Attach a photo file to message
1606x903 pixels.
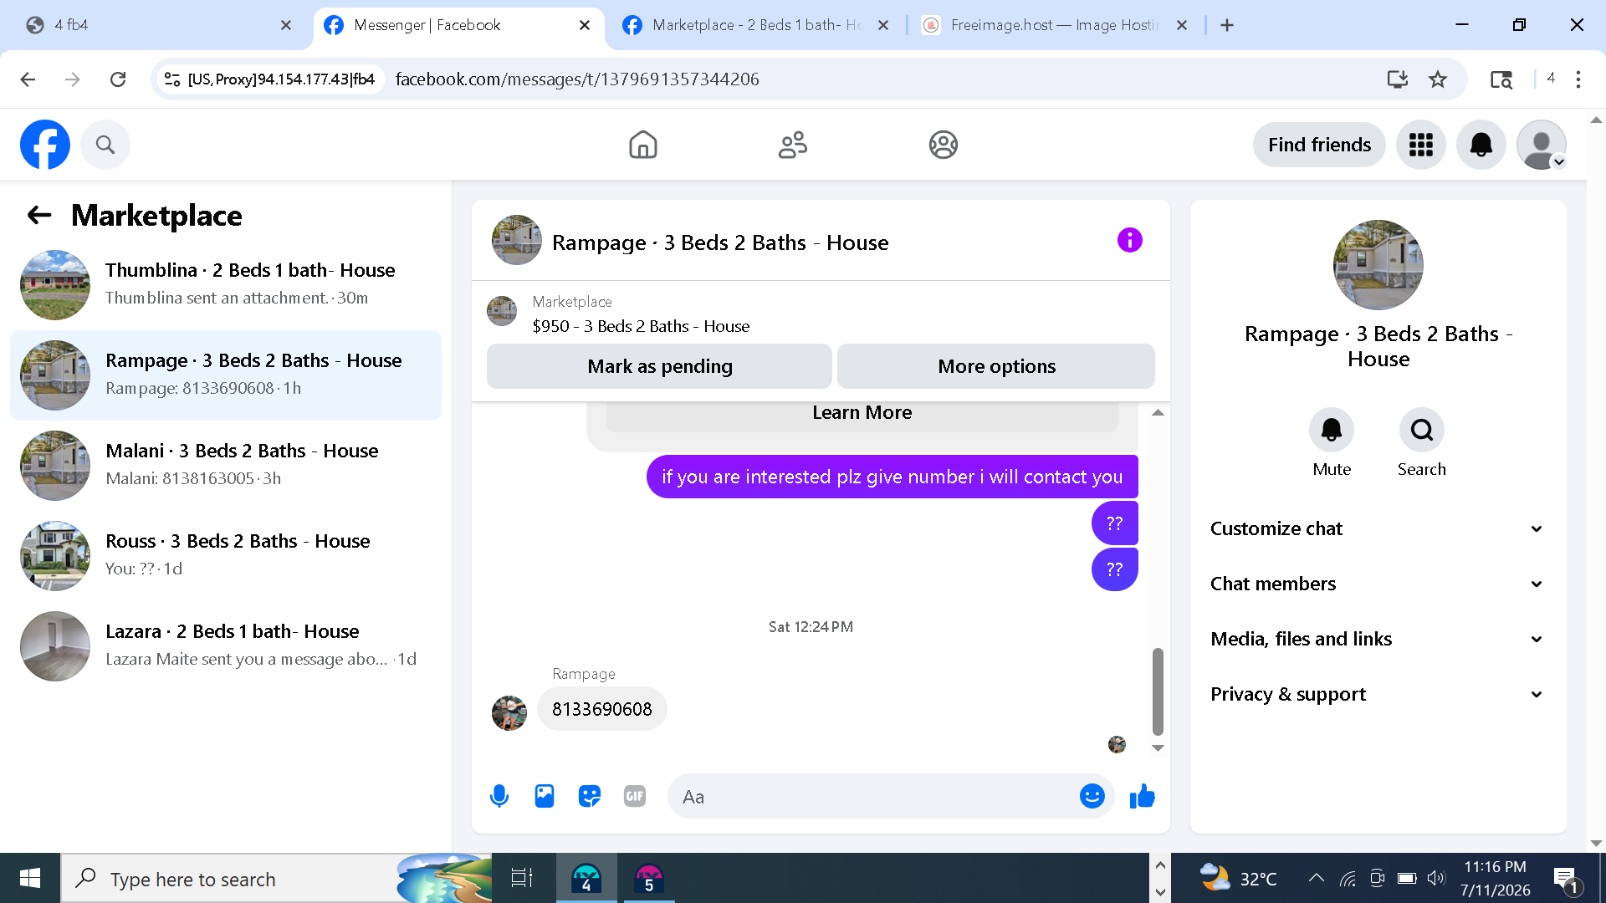(545, 796)
